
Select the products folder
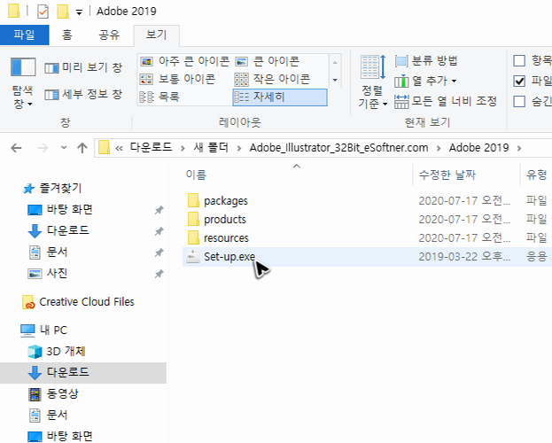point(225,220)
